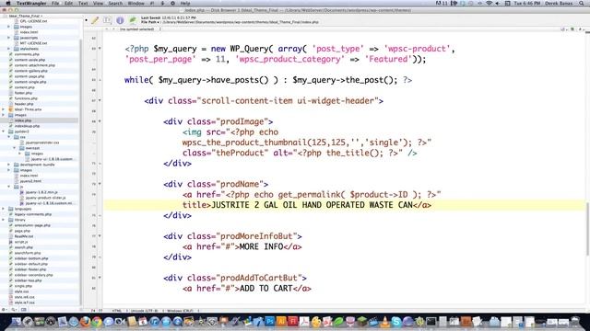Click the panel toggle icon below file list
The width and height of the screenshot is (590, 331).
(x=24, y=310)
